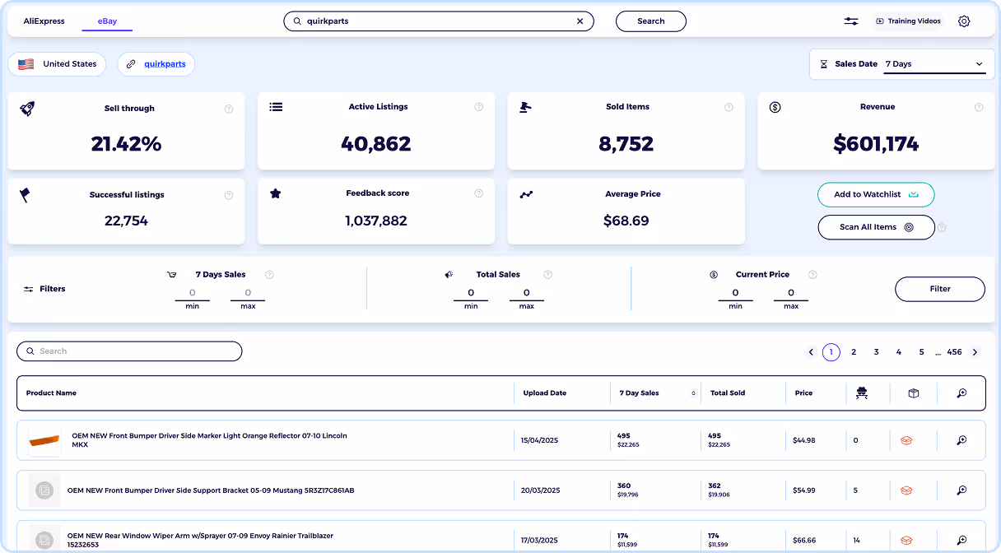Viewport: 1001px width, 553px height.
Task: Switch to AliExpress tab
Action: click(x=44, y=21)
